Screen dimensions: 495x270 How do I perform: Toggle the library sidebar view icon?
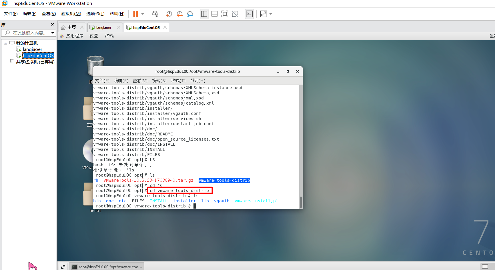point(204,14)
